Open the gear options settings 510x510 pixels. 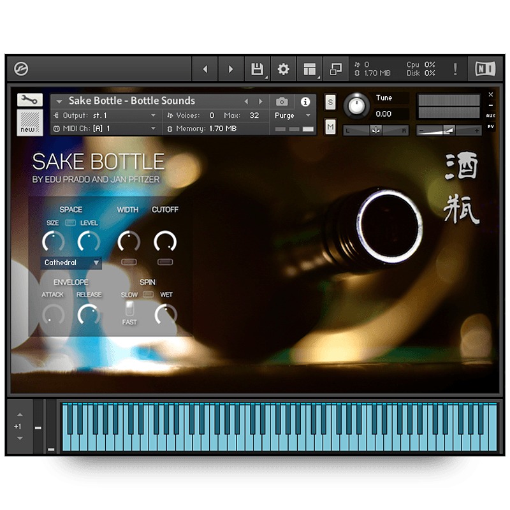(x=283, y=69)
